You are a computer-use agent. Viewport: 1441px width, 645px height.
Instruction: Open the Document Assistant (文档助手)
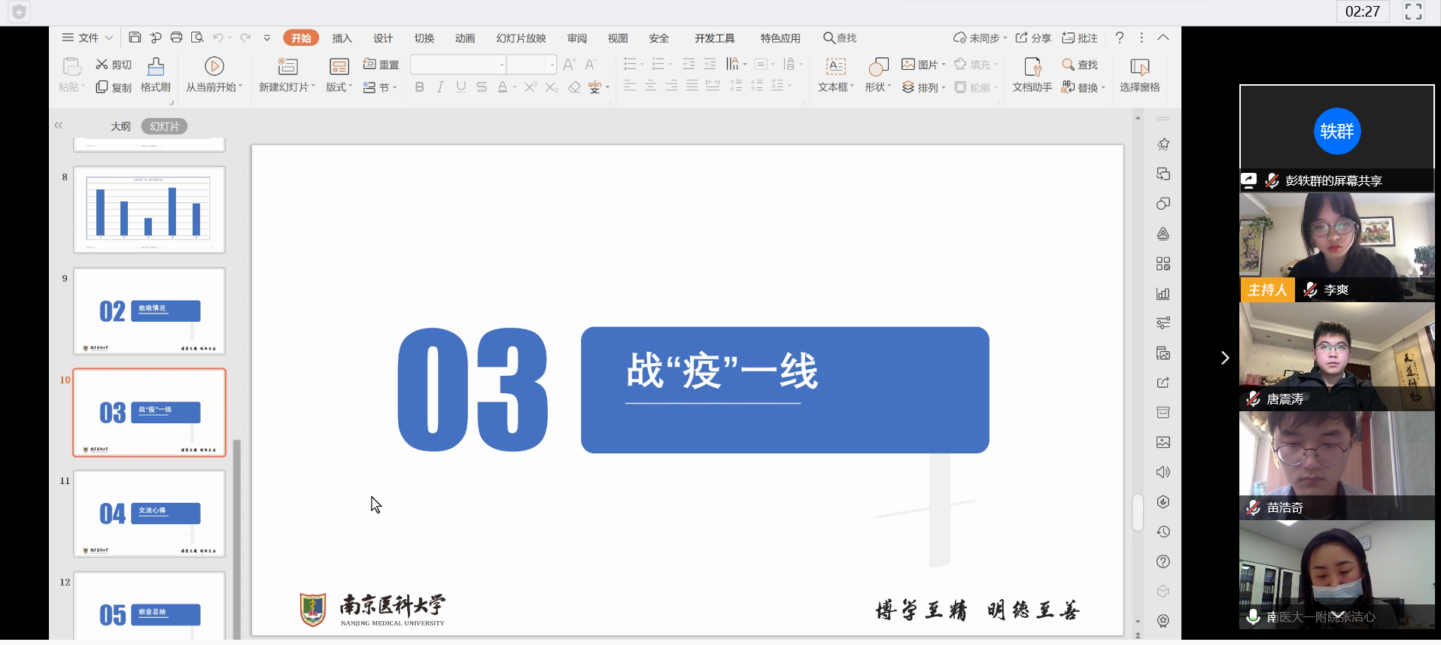pos(1032,67)
